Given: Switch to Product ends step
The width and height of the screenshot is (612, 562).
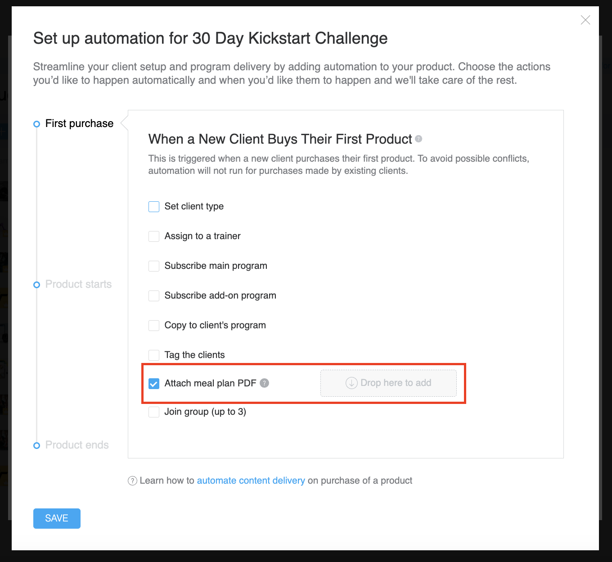Looking at the screenshot, I should click(77, 445).
